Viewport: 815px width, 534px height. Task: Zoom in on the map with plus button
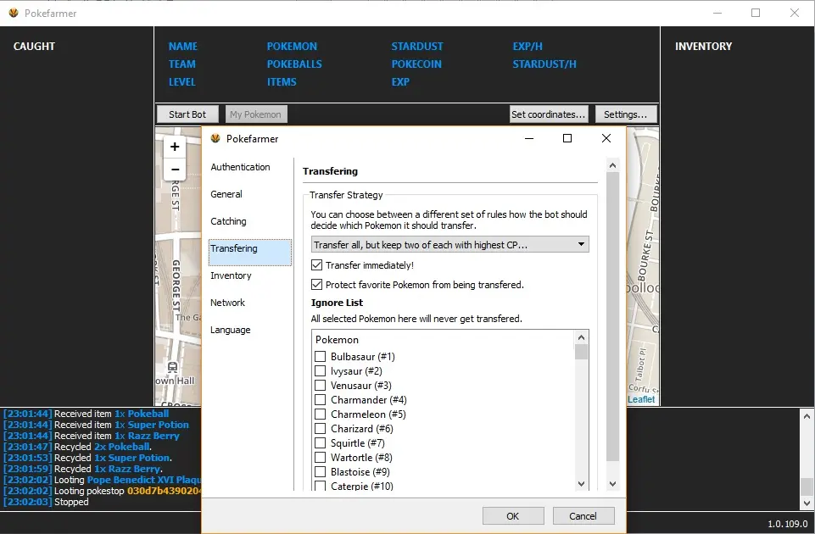point(175,147)
